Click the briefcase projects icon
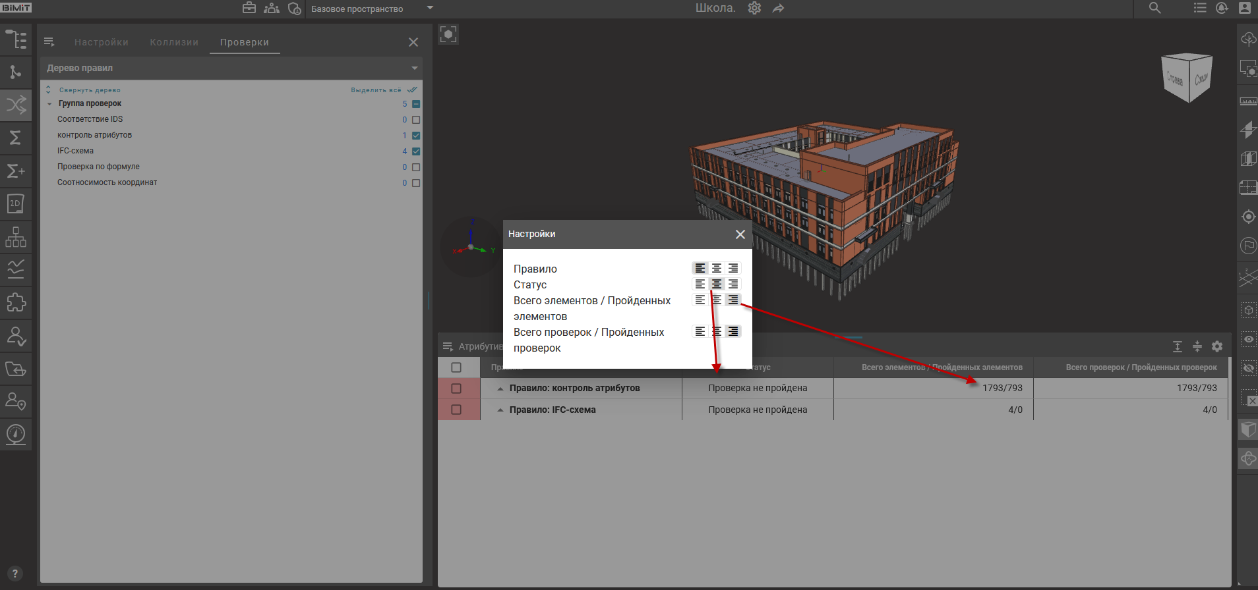The width and height of the screenshot is (1258, 590). (x=249, y=8)
